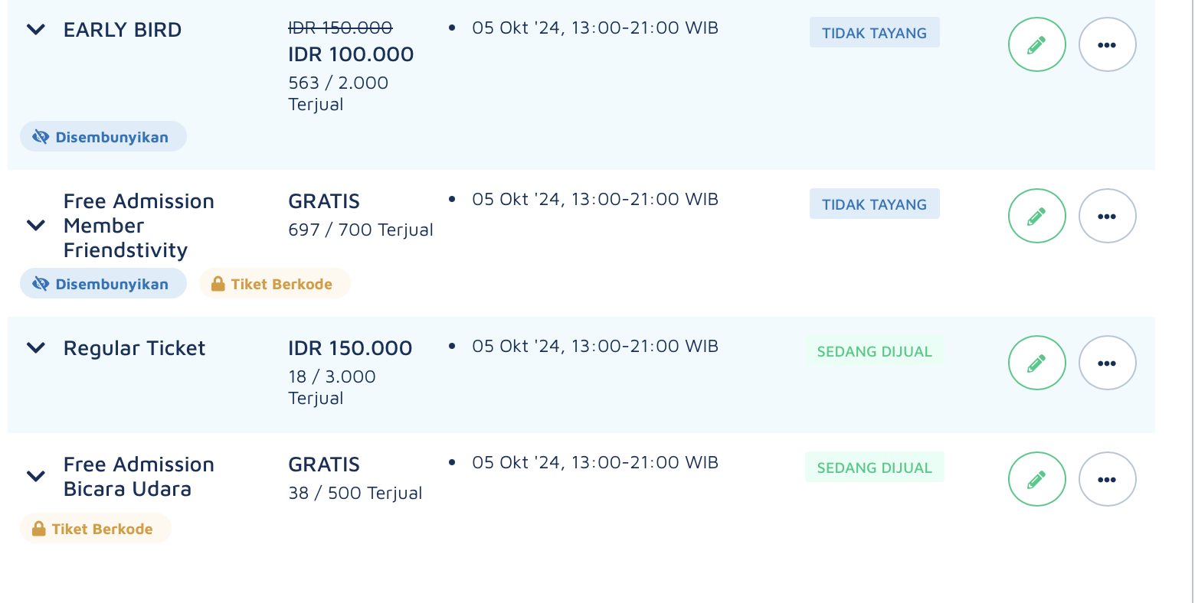This screenshot has height=603, width=1195.
Task: Click Tiket Berkode badge under Bicara Udara
Action: coord(96,528)
